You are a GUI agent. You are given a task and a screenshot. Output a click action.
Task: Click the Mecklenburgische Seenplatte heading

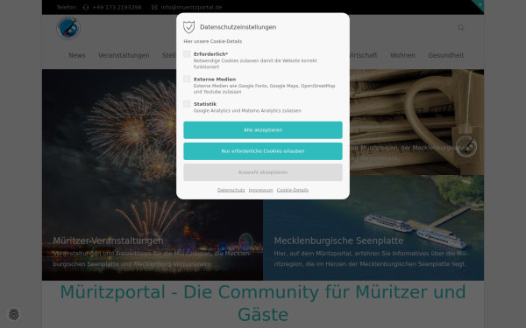pyautogui.click(x=338, y=241)
